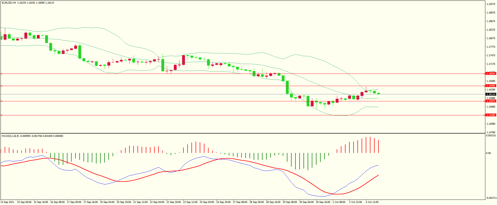This screenshot has height=205, width=497.
Task: Click the -0.003711 MACD scale value
Action: (x=491, y=198)
